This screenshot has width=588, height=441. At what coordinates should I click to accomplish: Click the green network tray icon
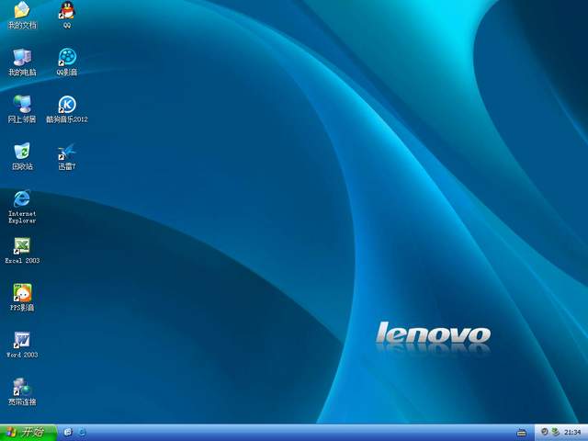coord(555,433)
